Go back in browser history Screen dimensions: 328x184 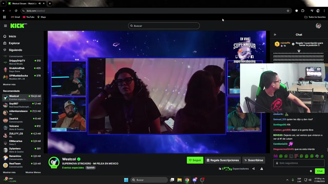4,11
